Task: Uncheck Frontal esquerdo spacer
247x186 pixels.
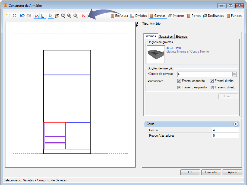Action: point(179,81)
